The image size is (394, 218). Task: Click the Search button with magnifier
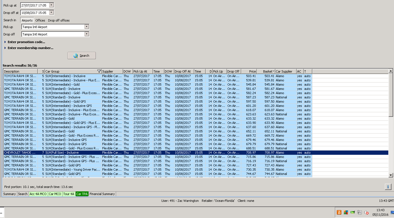82,56
